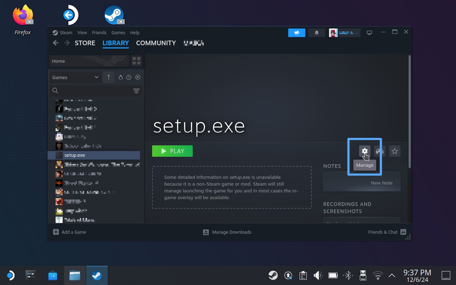Image resolution: width=456 pixels, height=285 pixels.
Task: Switch to the COMMUNITY tab
Action: (156, 43)
